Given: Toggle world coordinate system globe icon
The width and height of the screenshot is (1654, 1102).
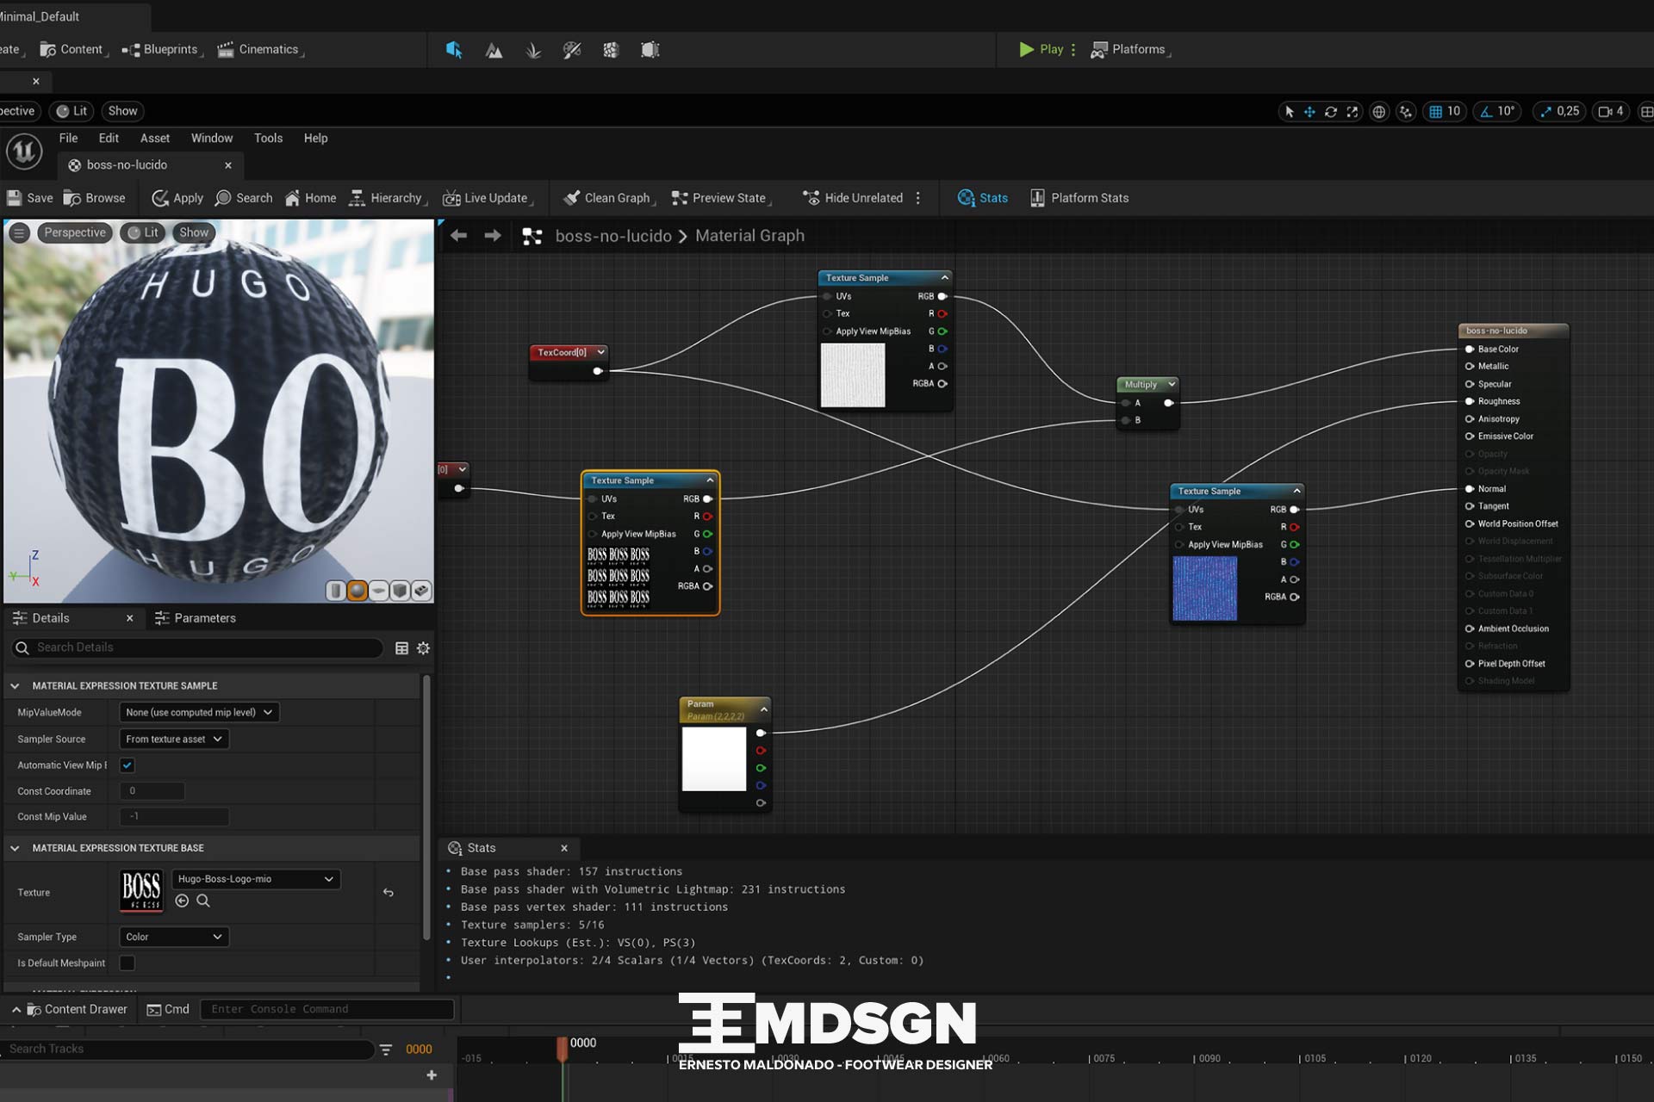Looking at the screenshot, I should coord(1379,111).
